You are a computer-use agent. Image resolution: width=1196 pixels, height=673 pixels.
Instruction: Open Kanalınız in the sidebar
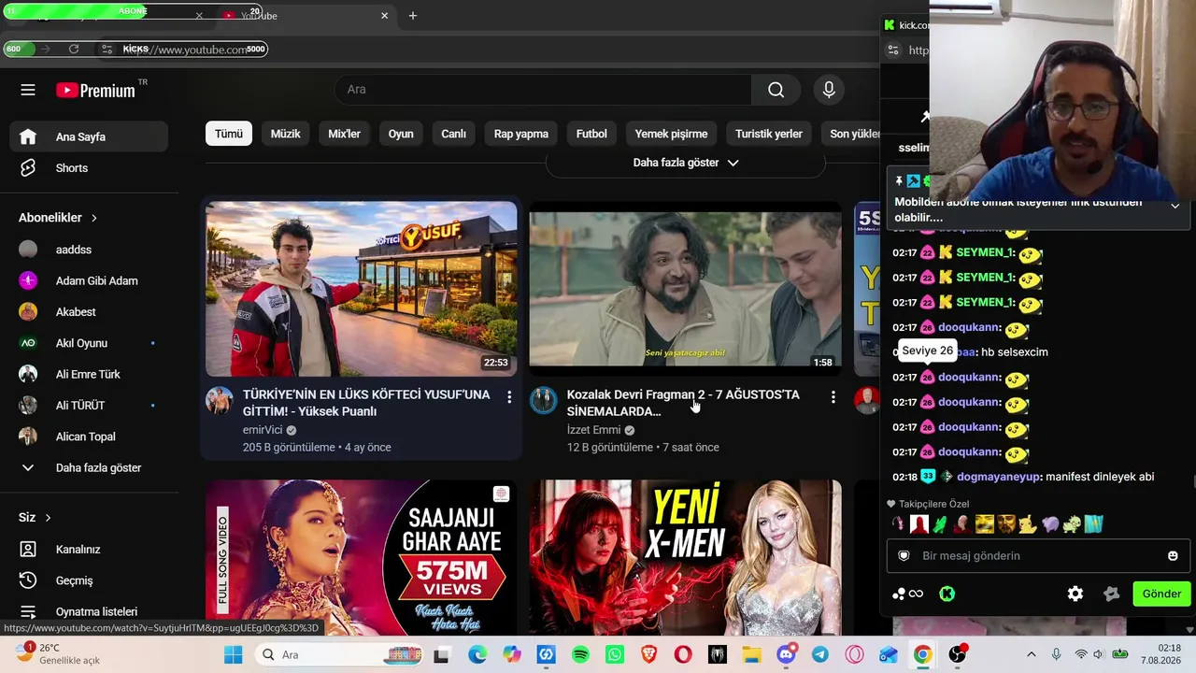(x=90, y=550)
